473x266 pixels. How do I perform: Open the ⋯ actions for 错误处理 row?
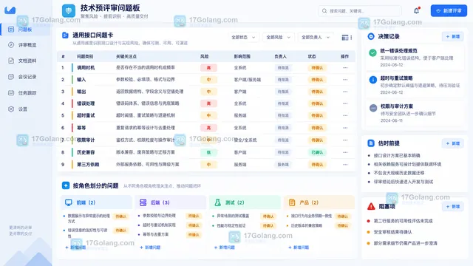coord(345,103)
